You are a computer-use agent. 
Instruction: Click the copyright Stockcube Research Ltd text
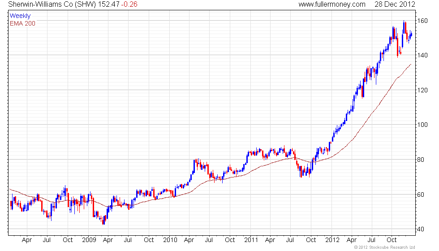pos(384,247)
